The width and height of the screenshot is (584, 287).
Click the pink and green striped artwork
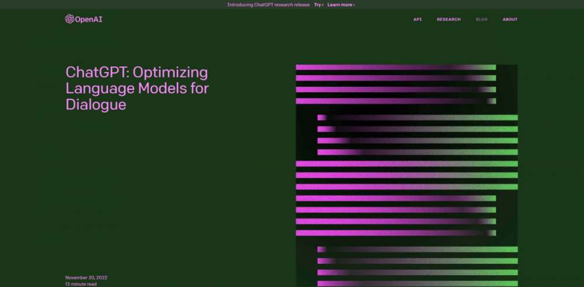point(406,175)
